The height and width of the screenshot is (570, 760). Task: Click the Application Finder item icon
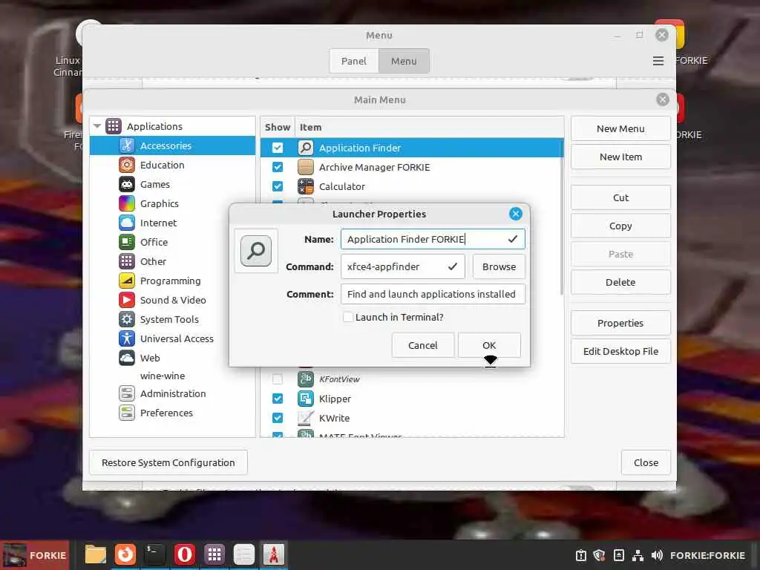coord(305,148)
